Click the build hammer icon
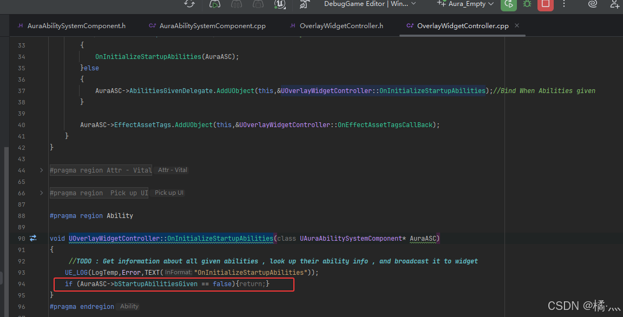623x317 pixels. click(305, 4)
